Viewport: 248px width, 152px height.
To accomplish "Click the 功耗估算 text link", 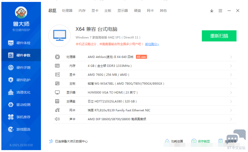I will (x=177, y=141).
